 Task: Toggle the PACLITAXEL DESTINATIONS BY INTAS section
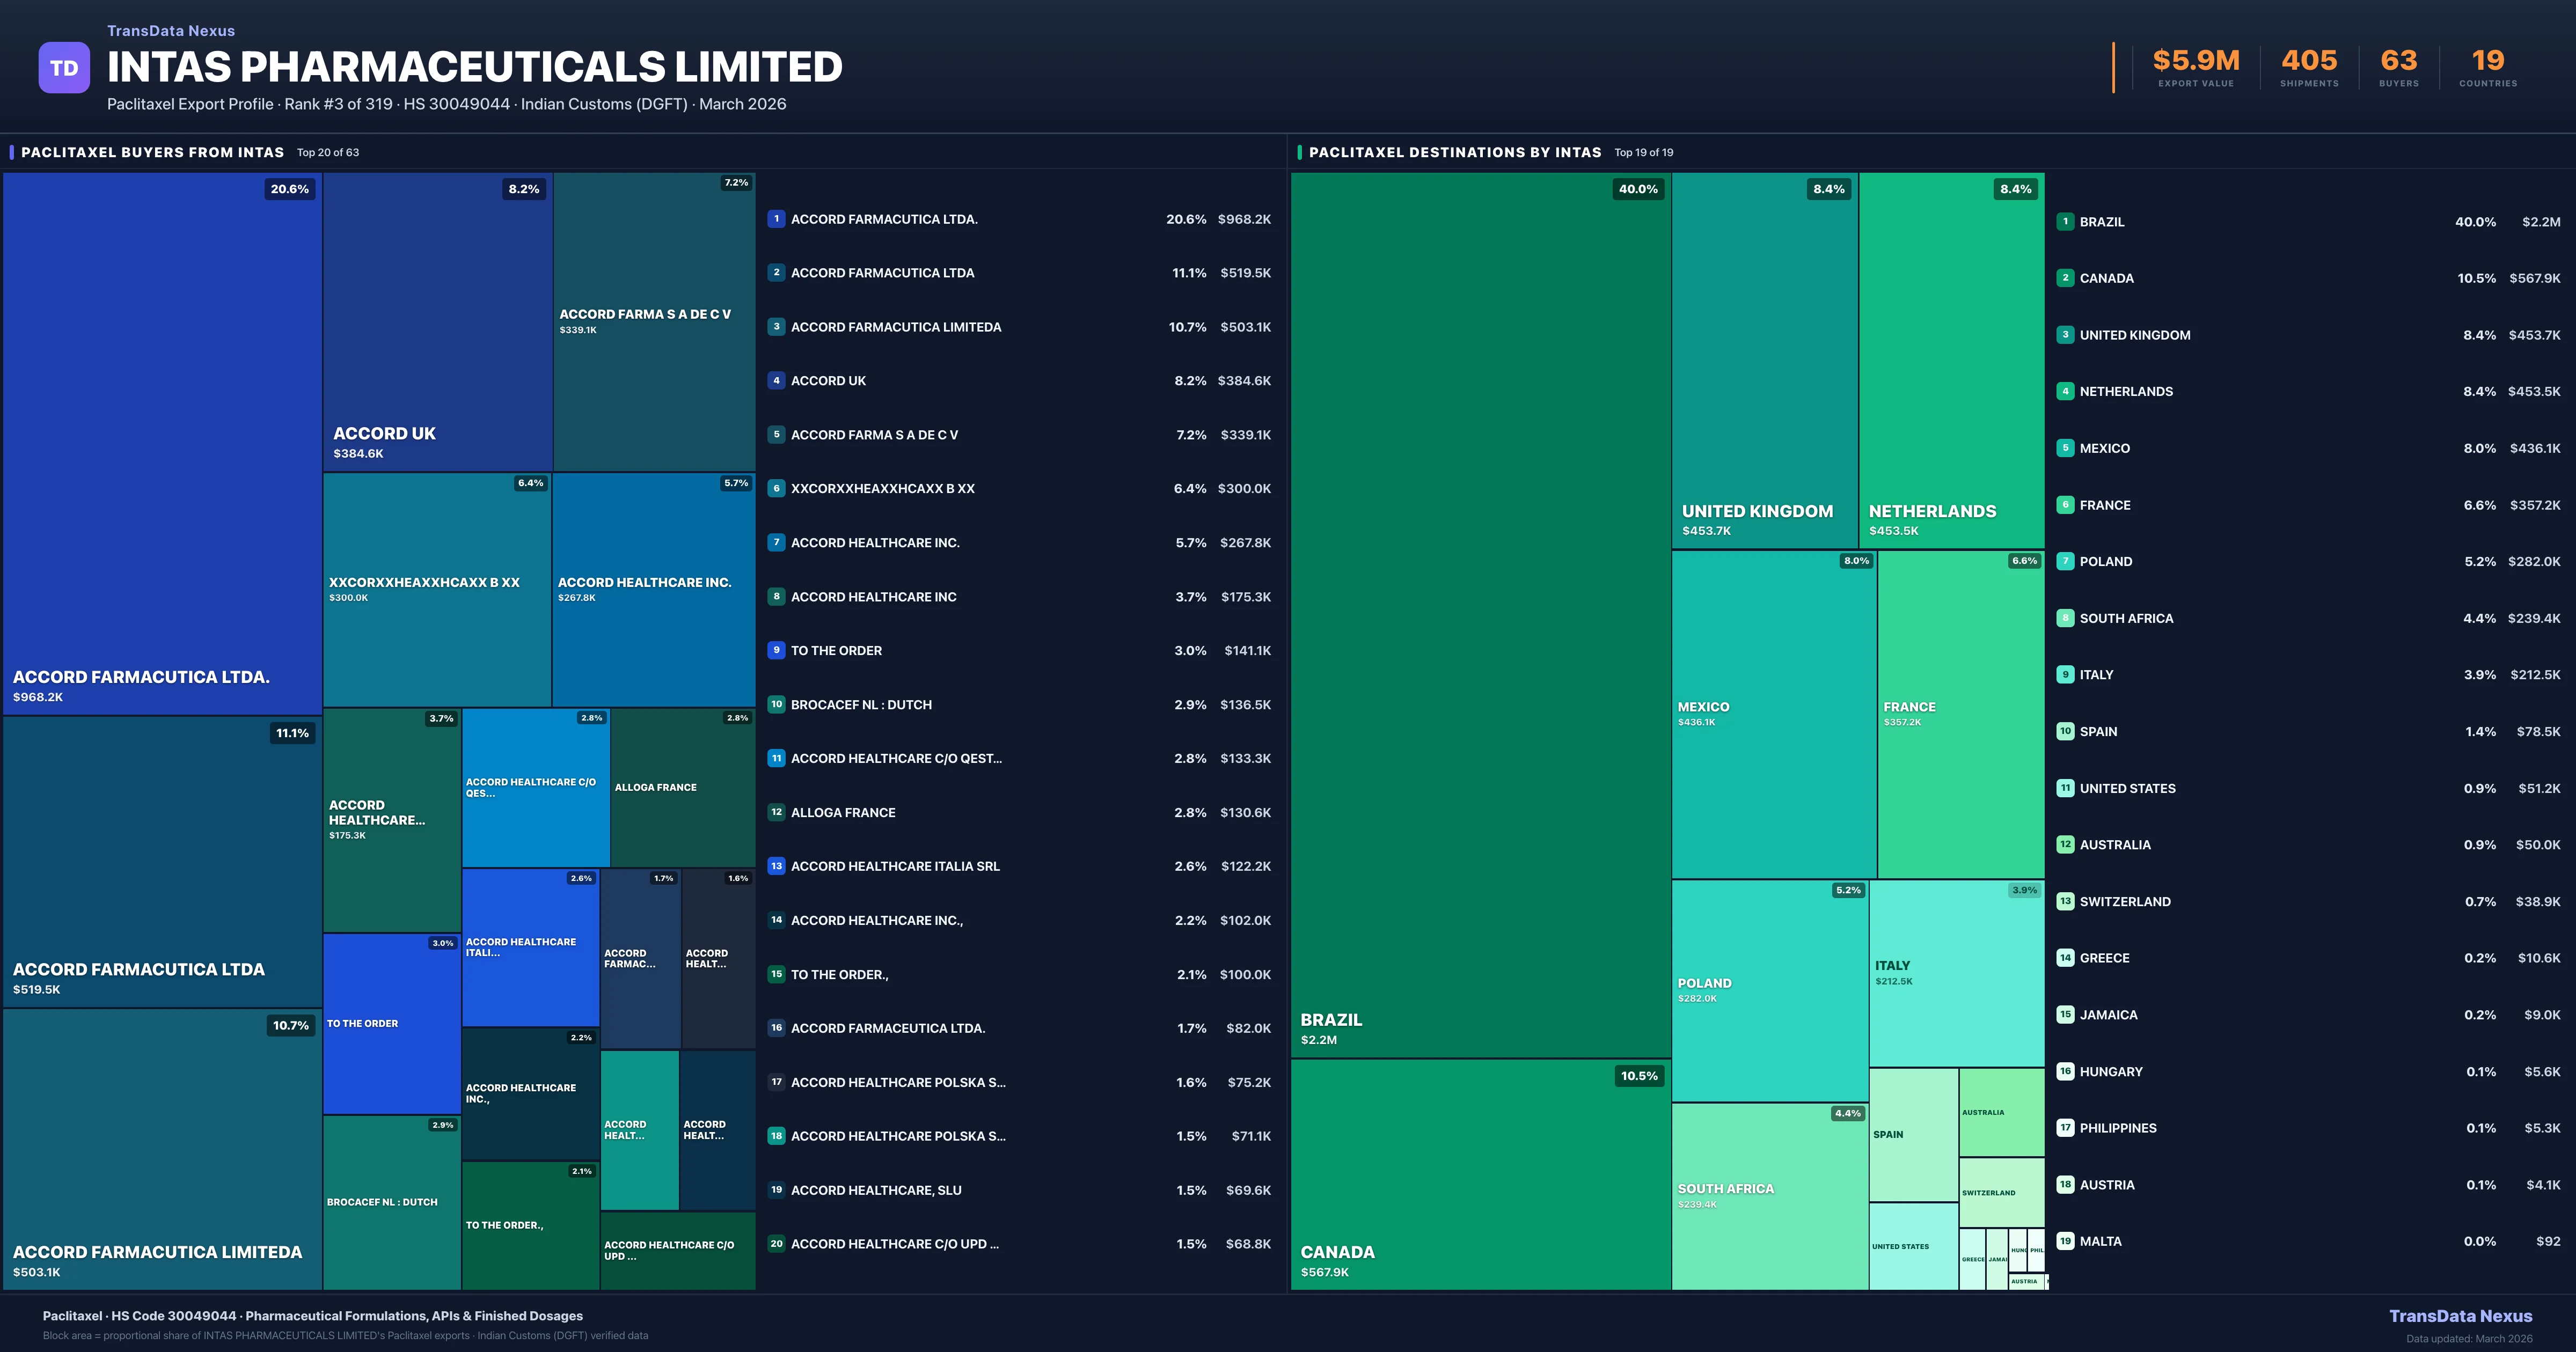click(1456, 152)
